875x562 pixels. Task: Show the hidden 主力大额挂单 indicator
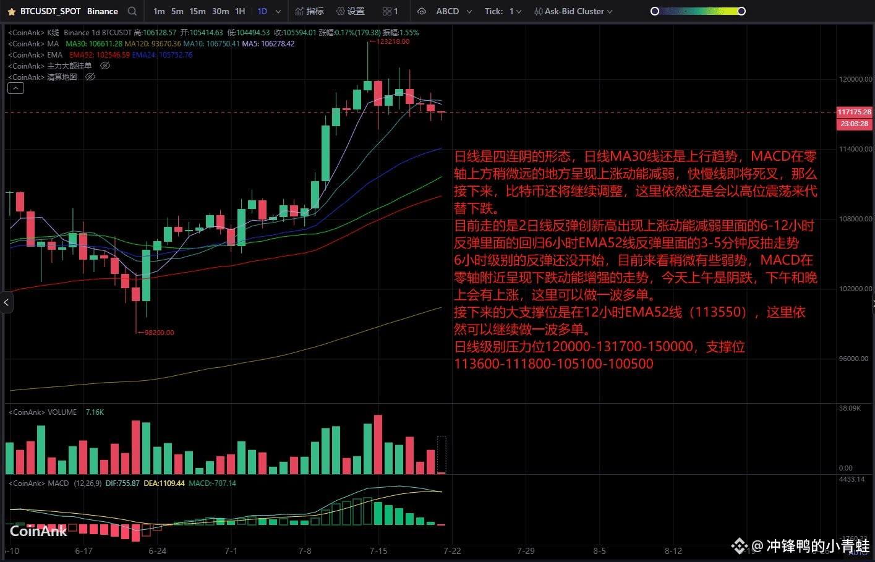point(105,66)
